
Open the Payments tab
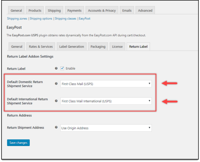[74, 11]
